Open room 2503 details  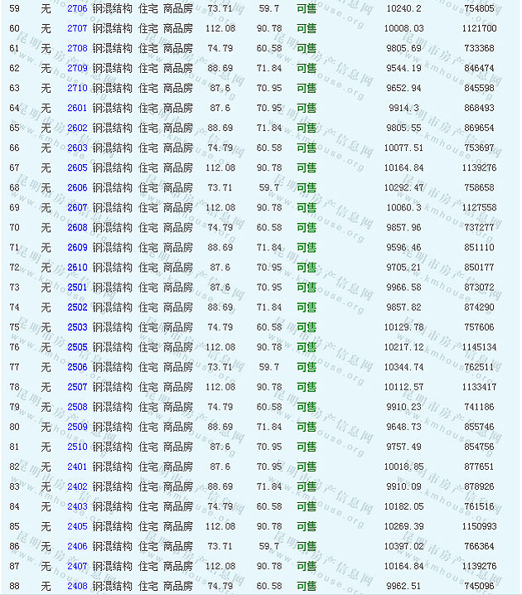77,327
